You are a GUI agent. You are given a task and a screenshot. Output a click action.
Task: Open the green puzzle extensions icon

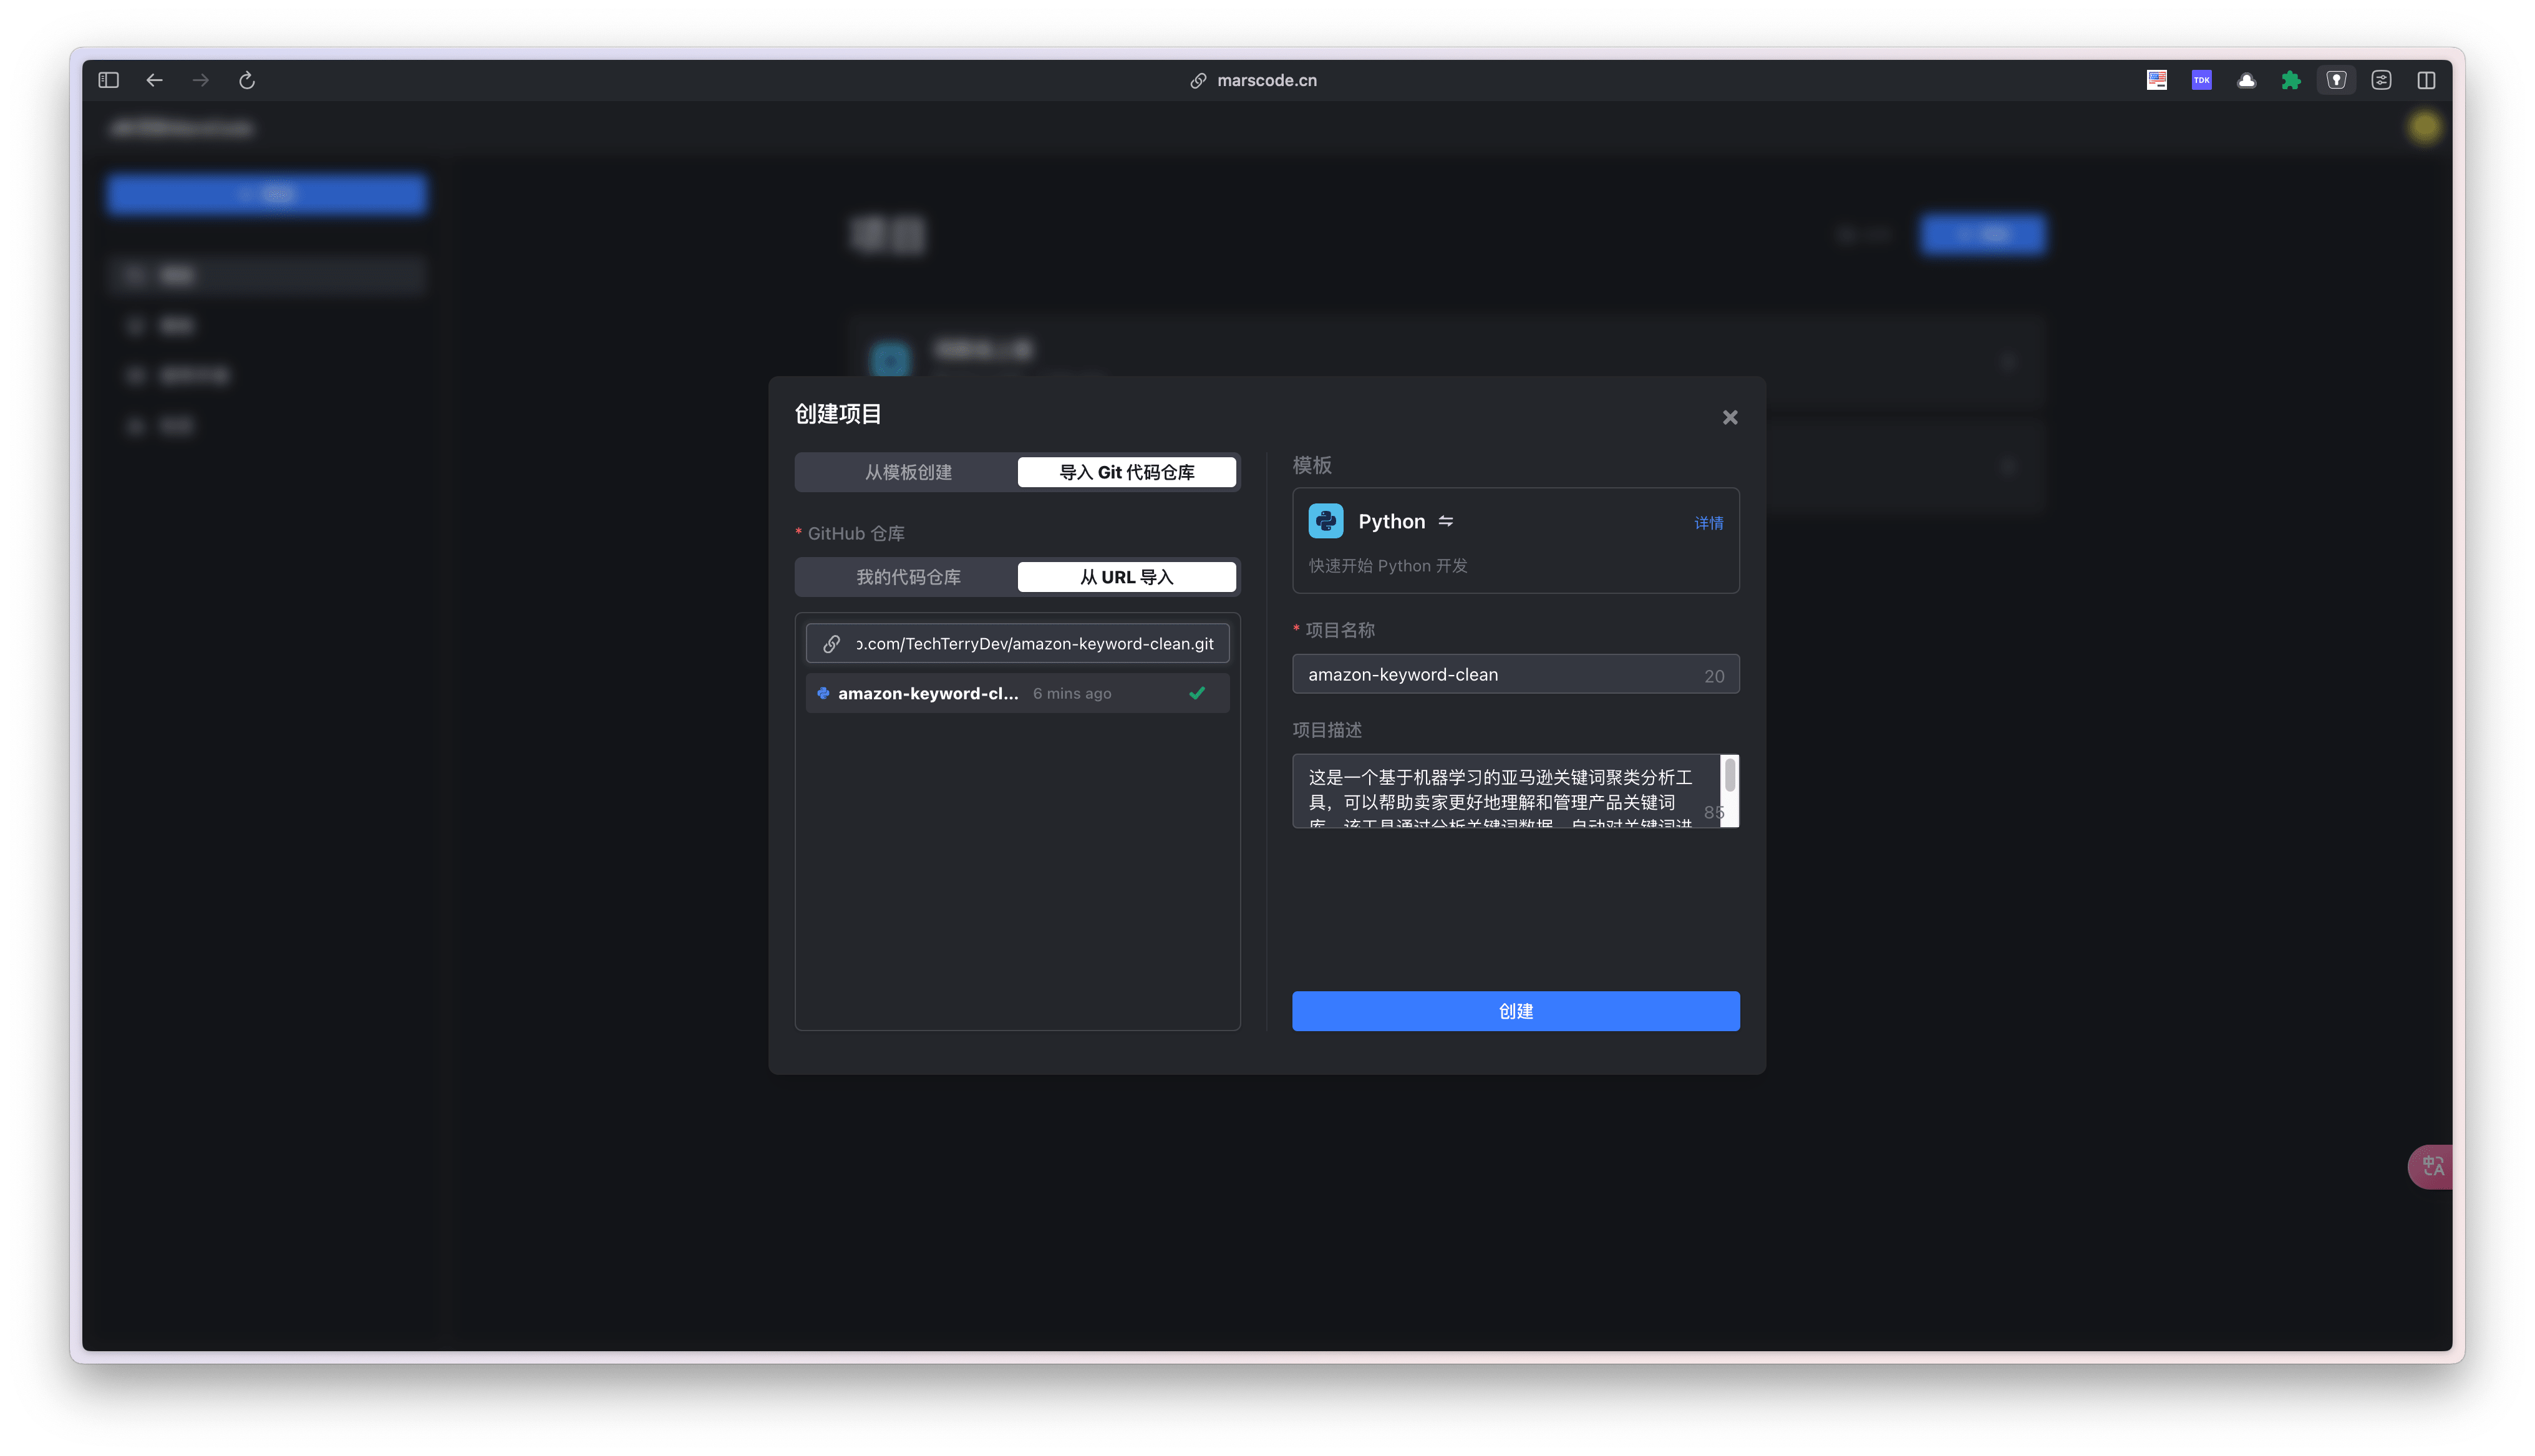click(2291, 80)
